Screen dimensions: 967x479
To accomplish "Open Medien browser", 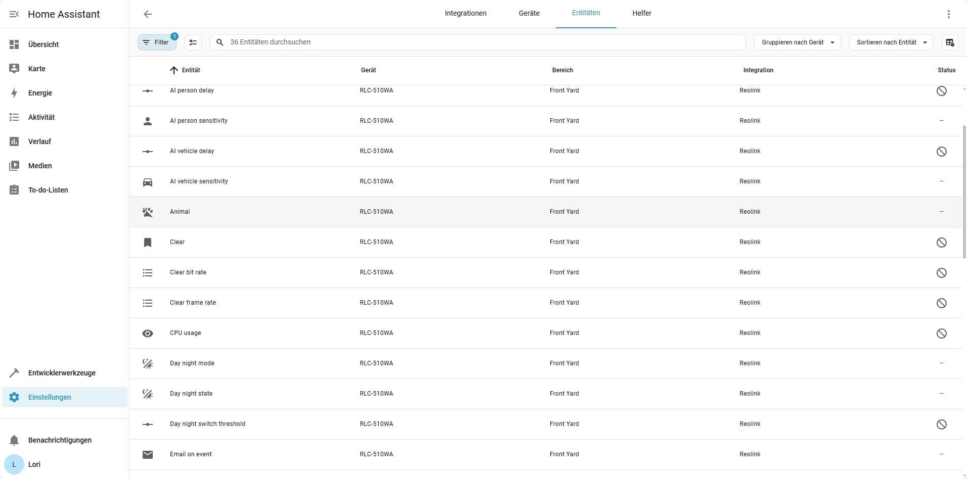I will tap(65, 166).
